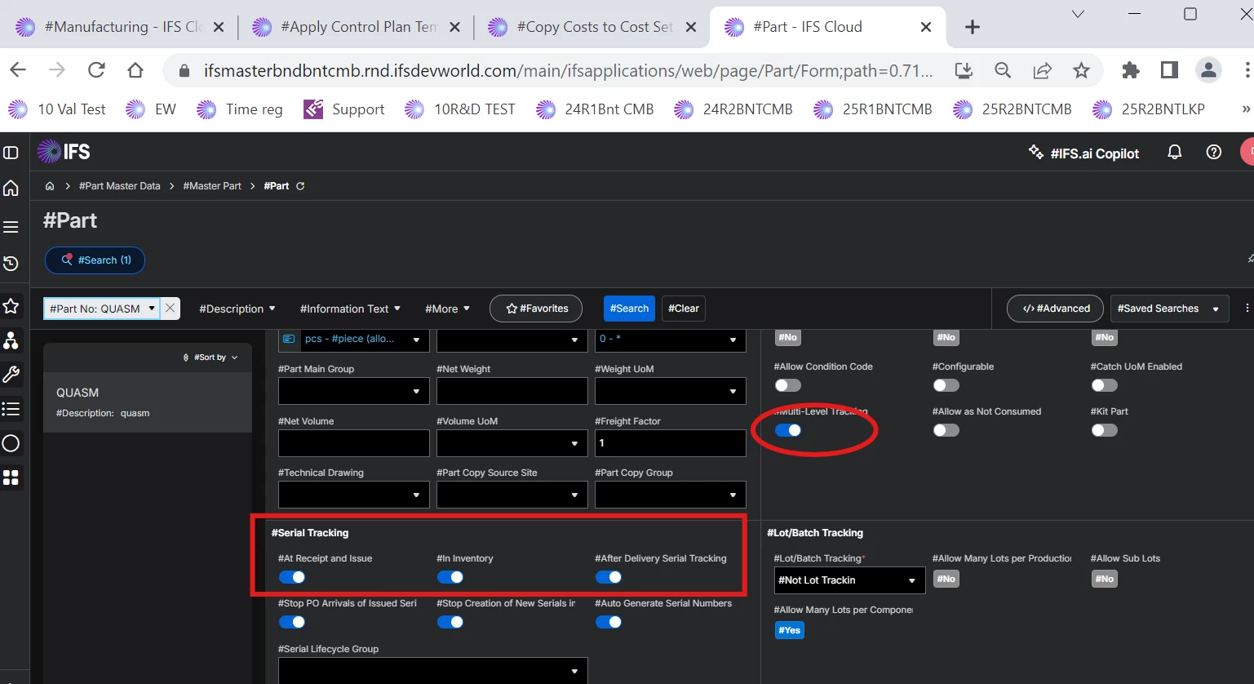
Task: Open the notifications bell icon
Action: tap(1174, 153)
